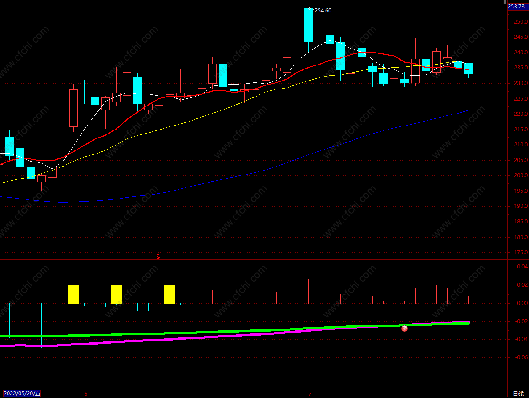This screenshot has height=398, width=529.
Task: Click the 254.60 high price annotation
Action: pos(323,11)
